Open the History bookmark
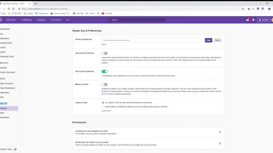The width and height of the screenshot is (273, 153). point(90,13)
